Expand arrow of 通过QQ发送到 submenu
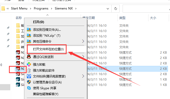This screenshot has width=170, height=99. [x=83, y=56]
